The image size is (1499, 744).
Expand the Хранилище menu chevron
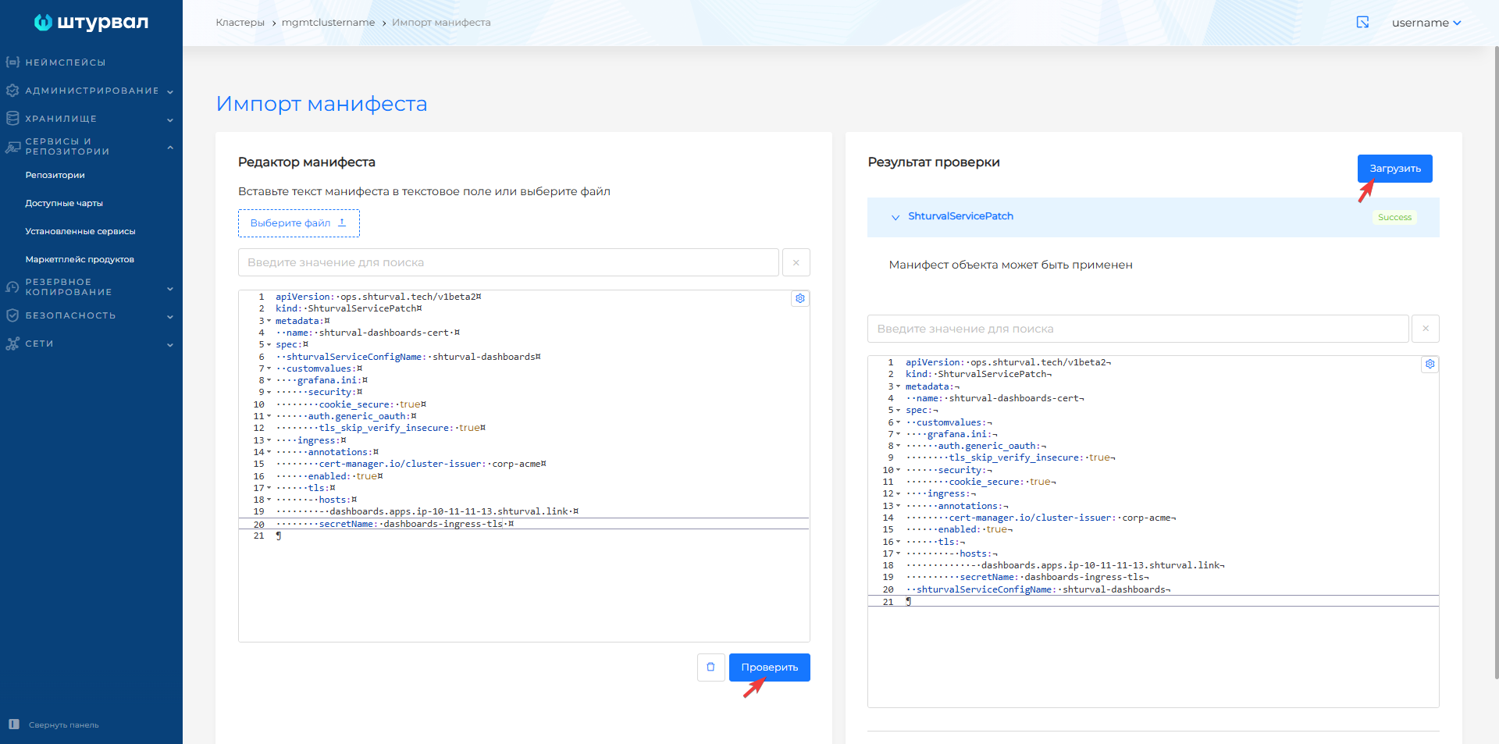(170, 119)
